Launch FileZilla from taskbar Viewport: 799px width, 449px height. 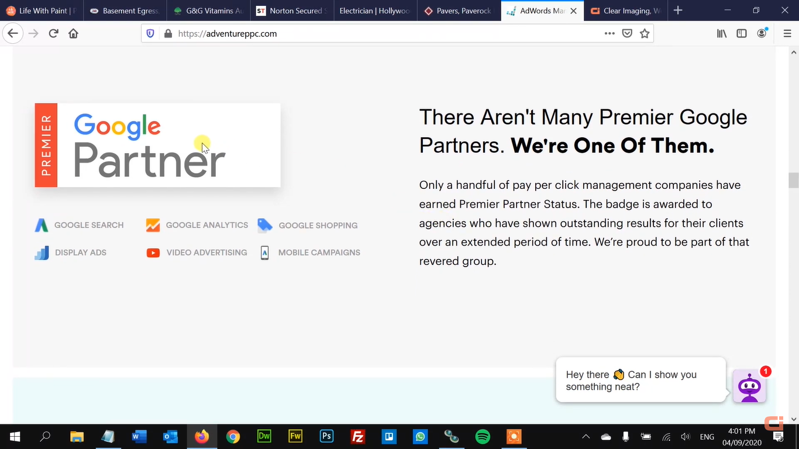click(x=357, y=437)
